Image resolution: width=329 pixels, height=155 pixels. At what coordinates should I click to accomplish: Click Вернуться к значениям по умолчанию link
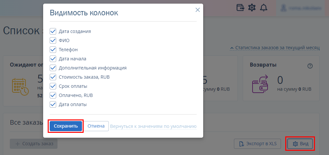(153, 127)
